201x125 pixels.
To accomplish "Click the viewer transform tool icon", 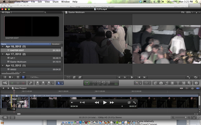I will pyautogui.click(x=68, y=77).
